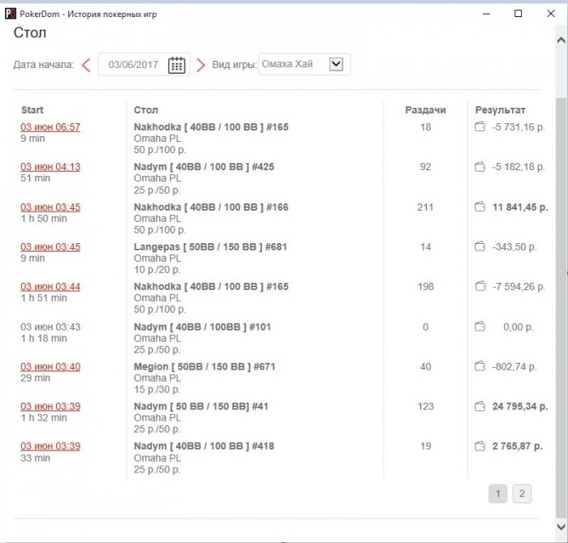Click wallet icon beside 0,00 р.
568x543 pixels.
480,327
